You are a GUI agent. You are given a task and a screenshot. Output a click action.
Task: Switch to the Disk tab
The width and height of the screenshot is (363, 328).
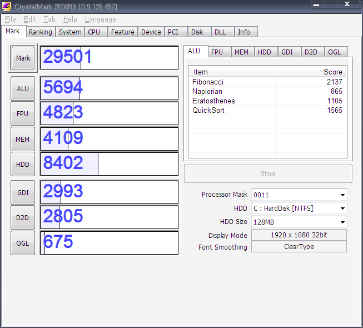(x=200, y=32)
